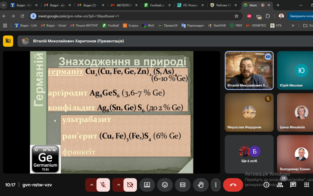Open the Chrome profile avatar
Image resolution: width=313 pixels, height=196 pixels.
click(281, 16)
